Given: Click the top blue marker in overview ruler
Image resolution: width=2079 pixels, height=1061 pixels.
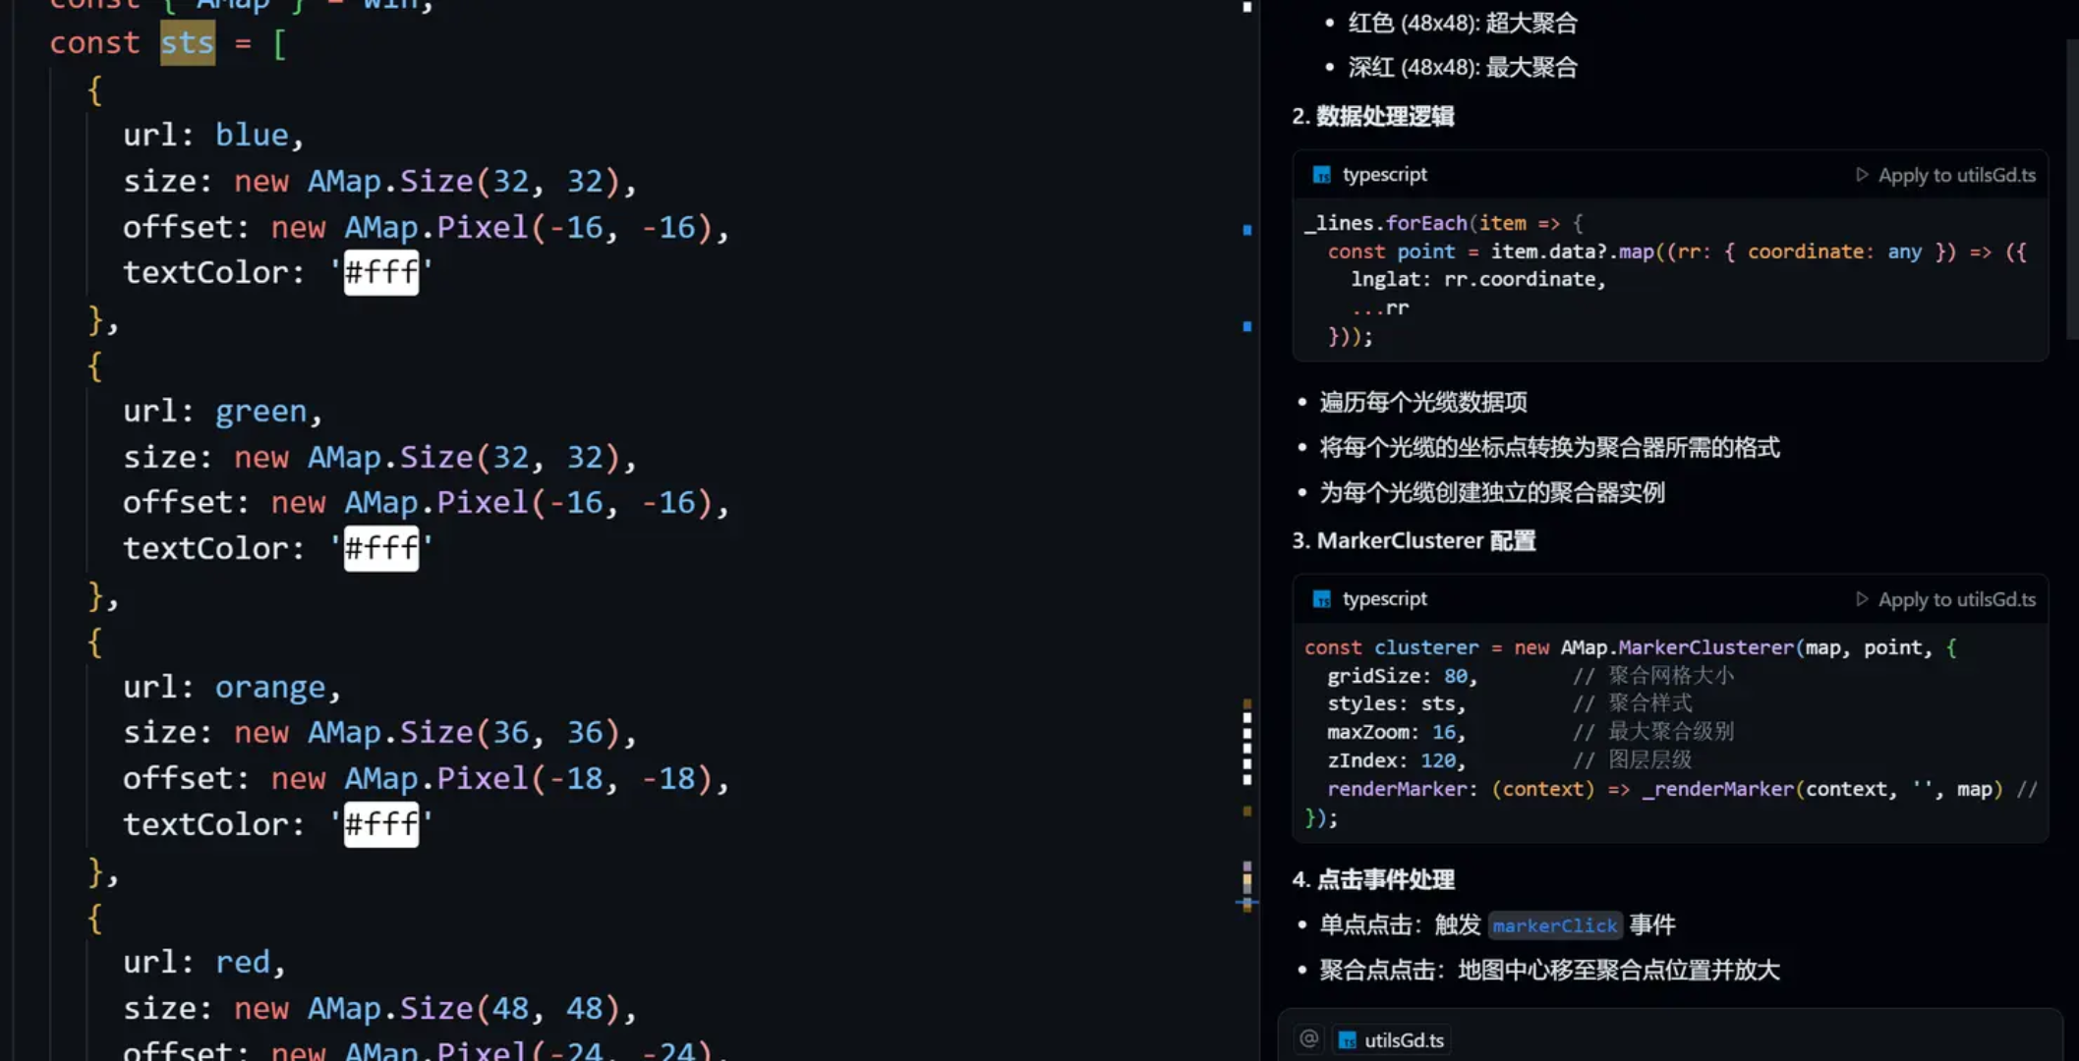Looking at the screenshot, I should click(x=1246, y=230).
